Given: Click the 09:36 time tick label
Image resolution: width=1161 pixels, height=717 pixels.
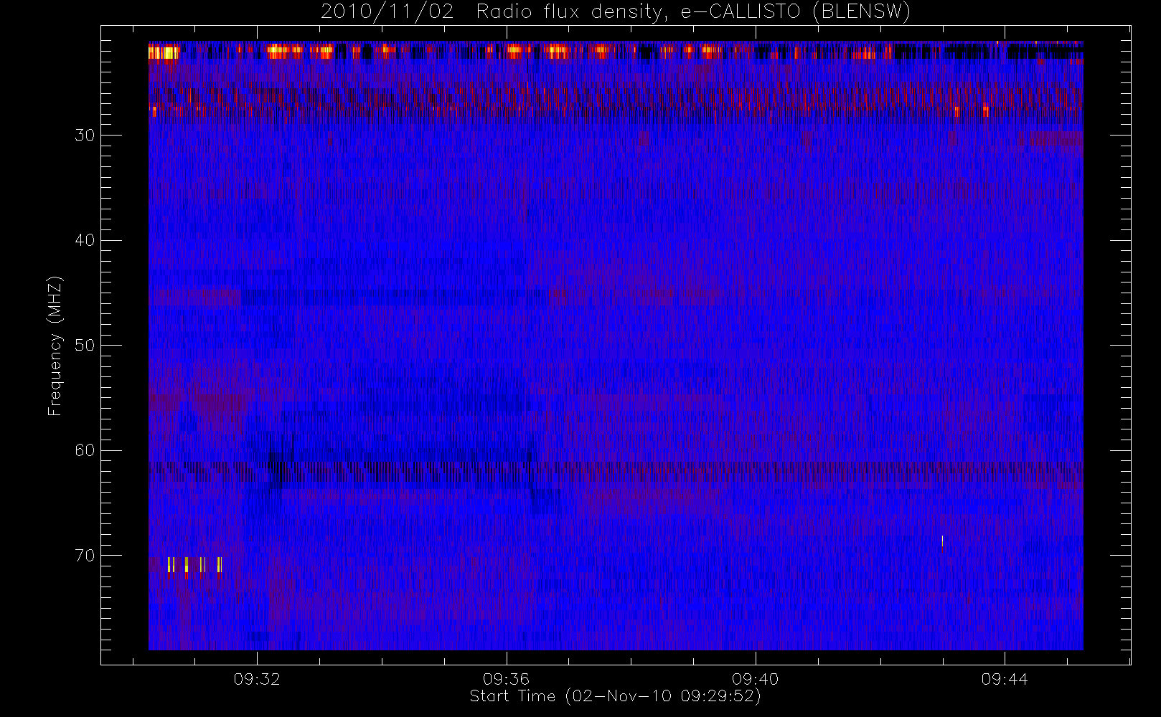Looking at the screenshot, I should click(506, 679).
